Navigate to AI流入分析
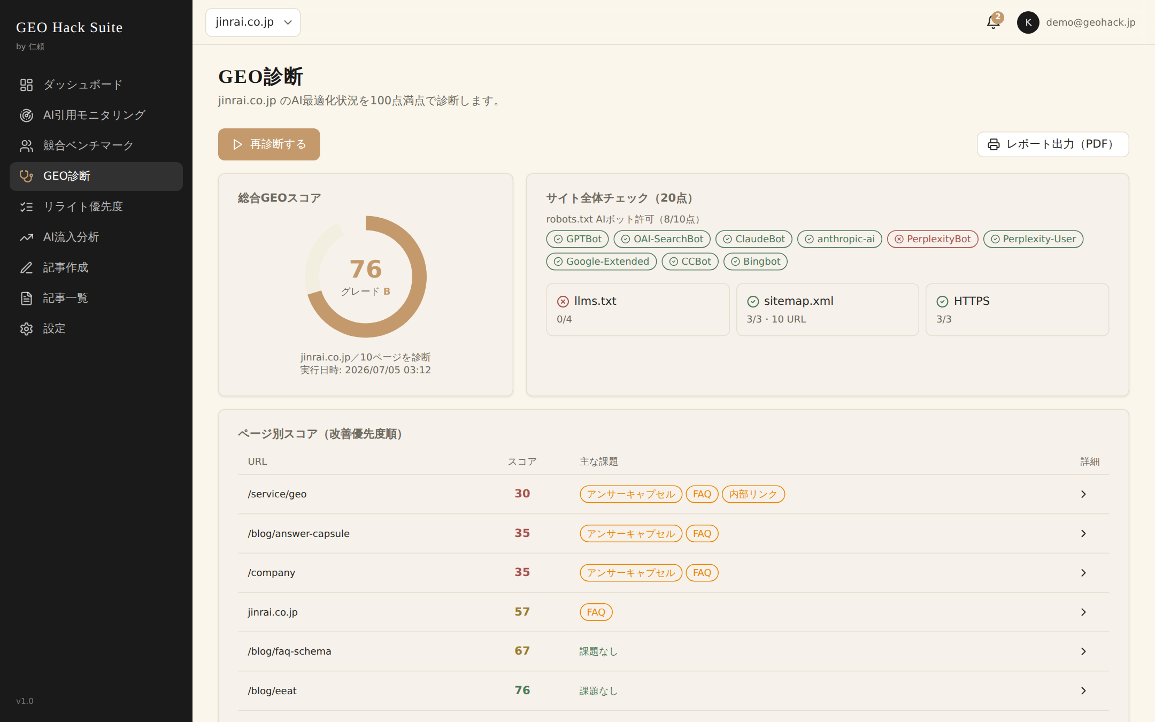Image resolution: width=1155 pixels, height=722 pixels. click(x=96, y=237)
